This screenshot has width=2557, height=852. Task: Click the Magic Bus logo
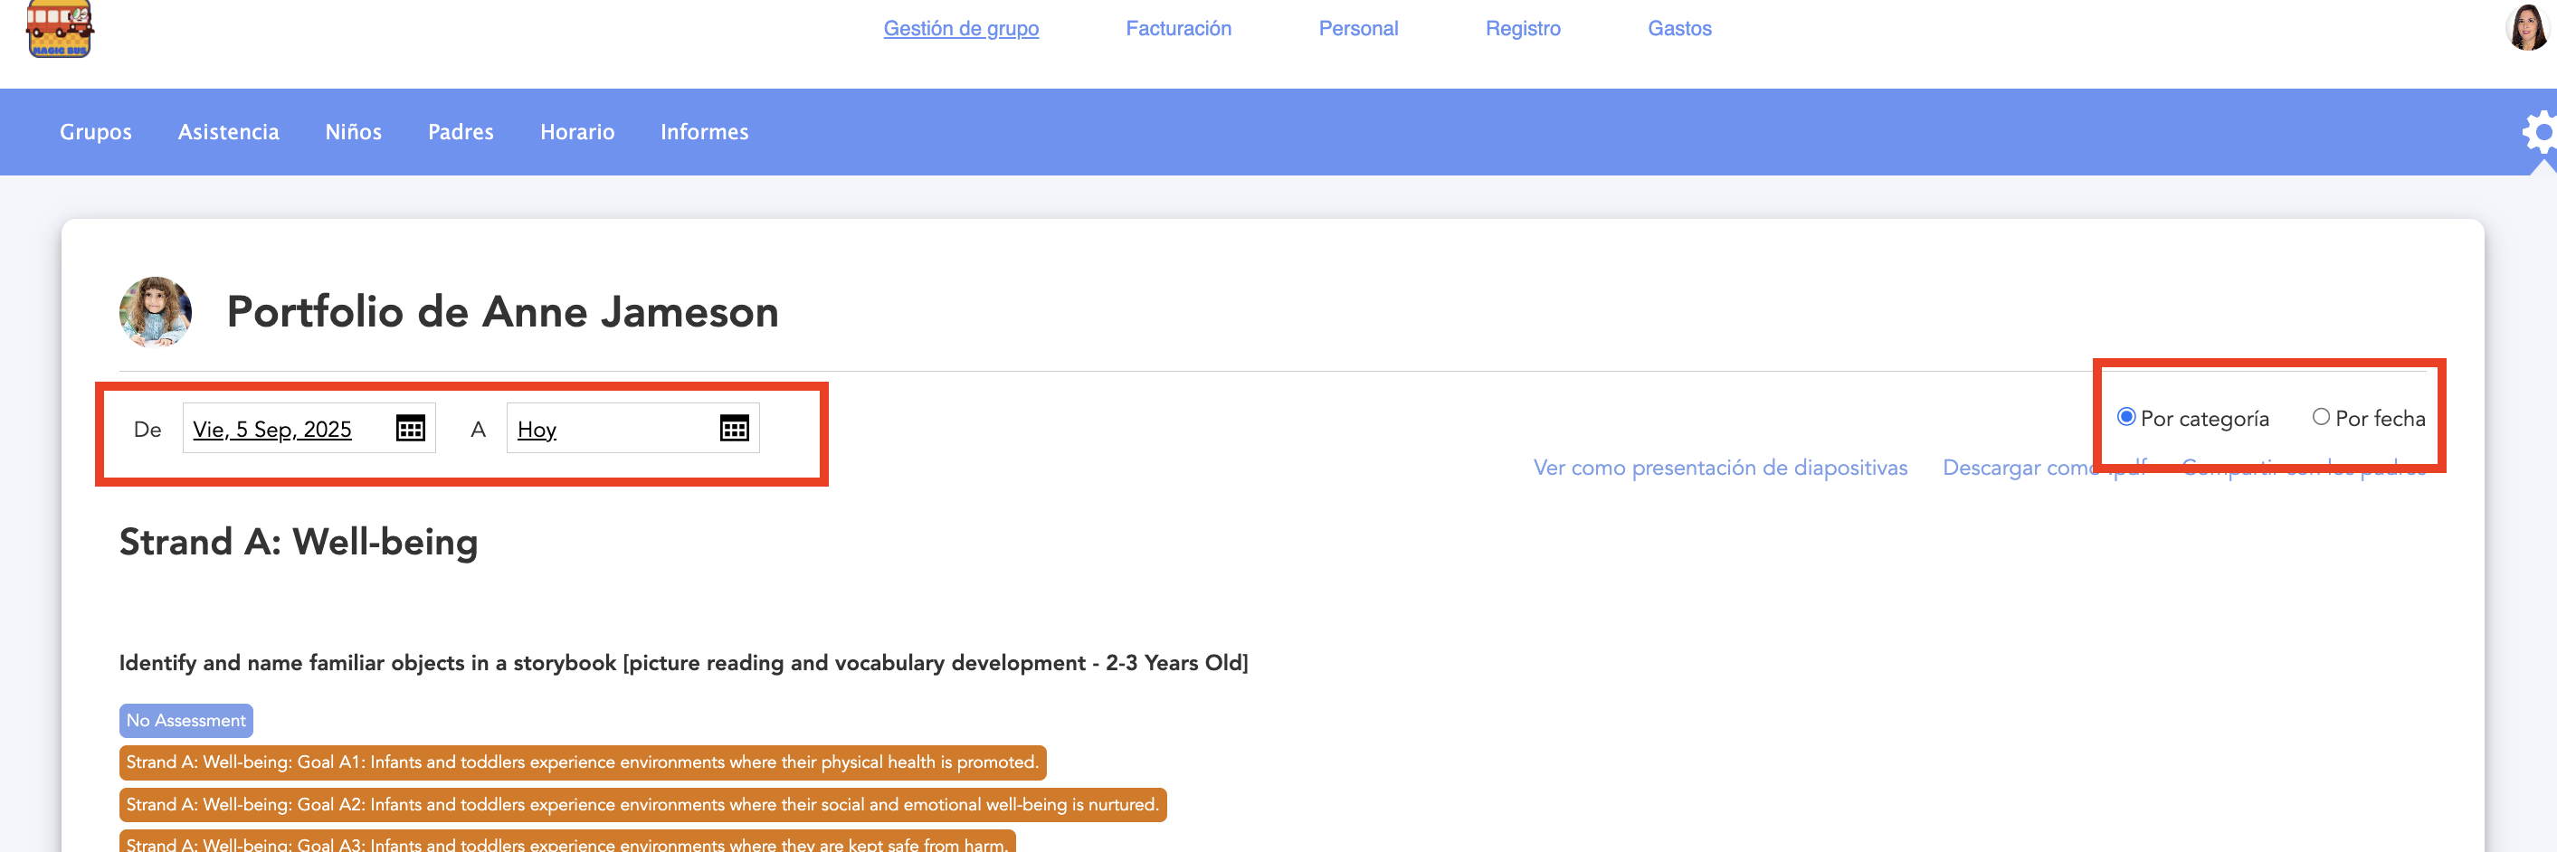60,29
